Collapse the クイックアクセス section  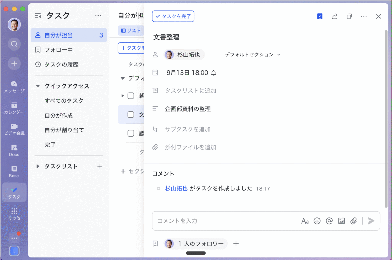click(x=38, y=86)
